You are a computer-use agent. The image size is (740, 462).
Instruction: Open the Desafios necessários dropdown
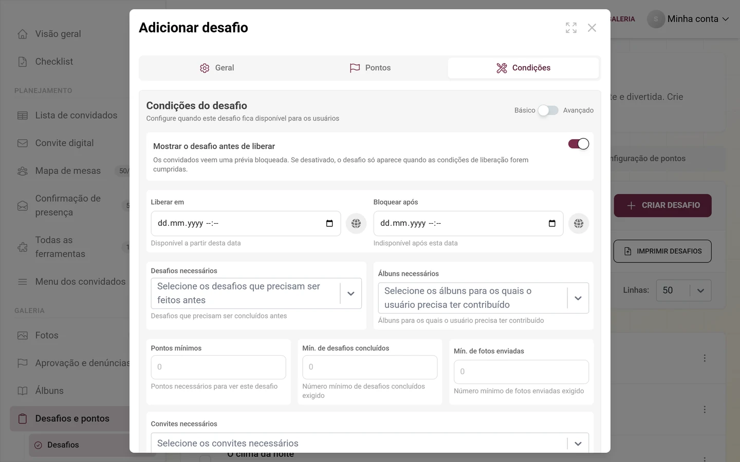256,293
